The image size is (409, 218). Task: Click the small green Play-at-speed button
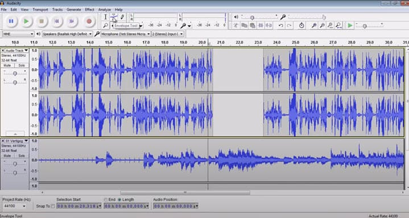(x=350, y=26)
